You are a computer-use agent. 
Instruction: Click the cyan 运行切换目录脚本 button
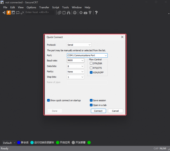(42, 142)
